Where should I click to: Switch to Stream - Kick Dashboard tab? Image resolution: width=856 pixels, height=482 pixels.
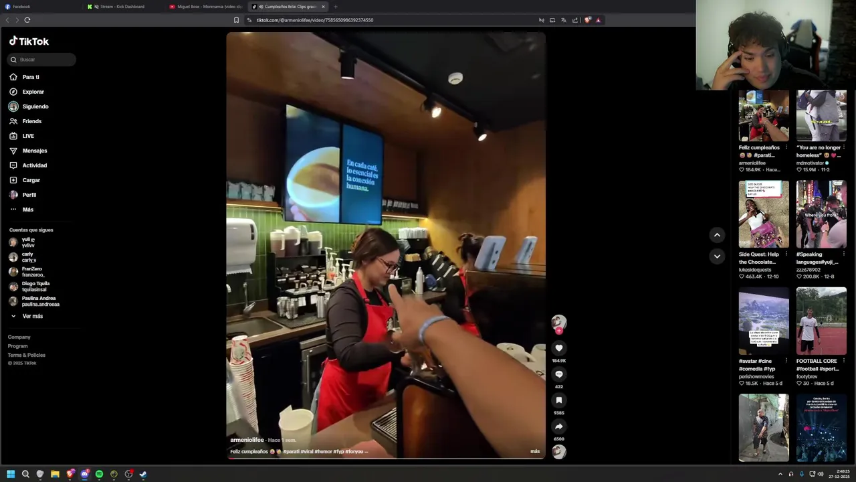(124, 7)
